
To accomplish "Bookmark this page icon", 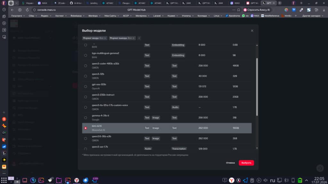I will [238, 10].
